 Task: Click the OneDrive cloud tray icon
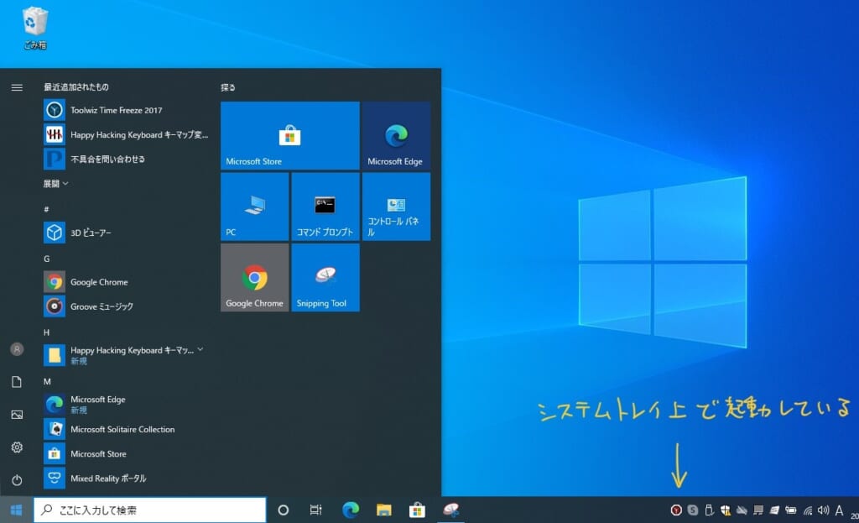tap(742, 510)
